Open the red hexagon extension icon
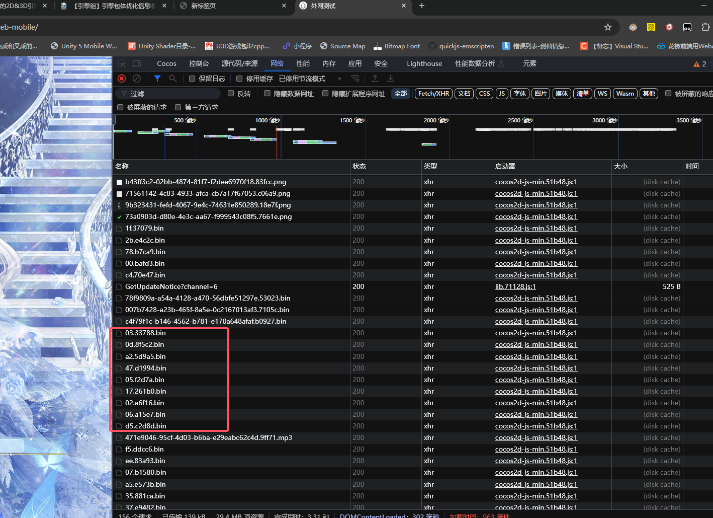Image resolution: width=713 pixels, height=518 pixels. click(669, 27)
